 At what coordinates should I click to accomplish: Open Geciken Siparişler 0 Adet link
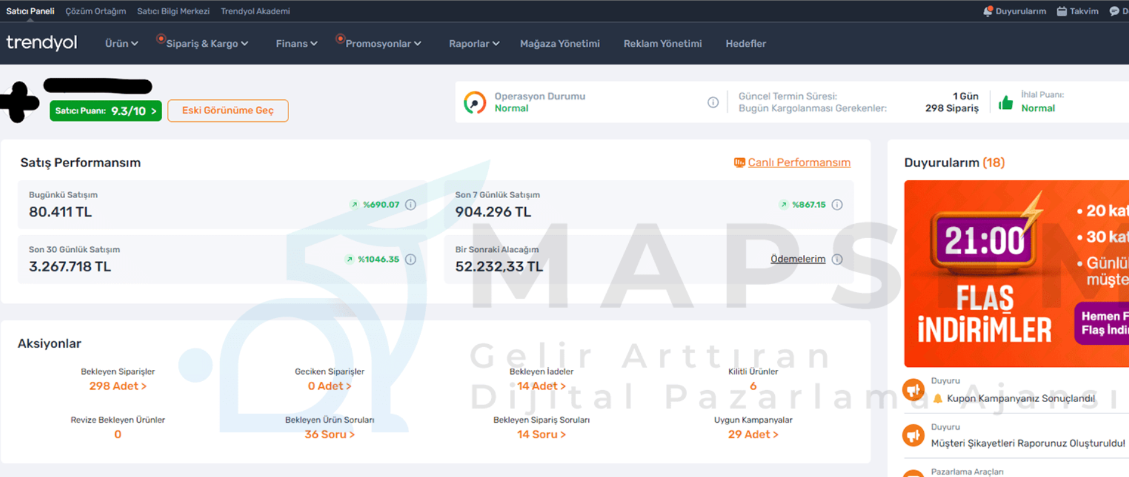click(330, 386)
